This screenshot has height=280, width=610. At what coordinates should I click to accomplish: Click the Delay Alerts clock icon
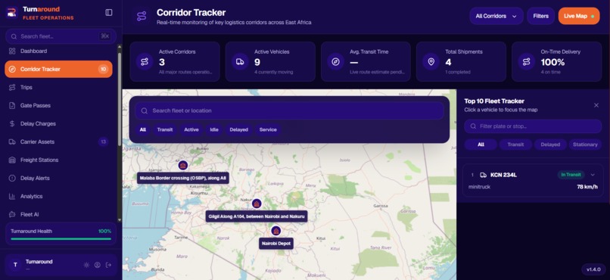tap(12, 178)
